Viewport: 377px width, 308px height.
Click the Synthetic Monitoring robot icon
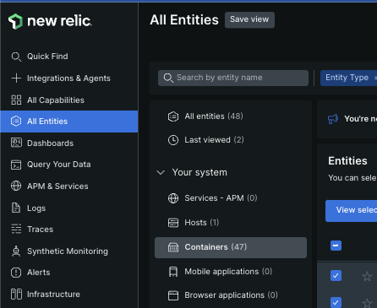16,251
